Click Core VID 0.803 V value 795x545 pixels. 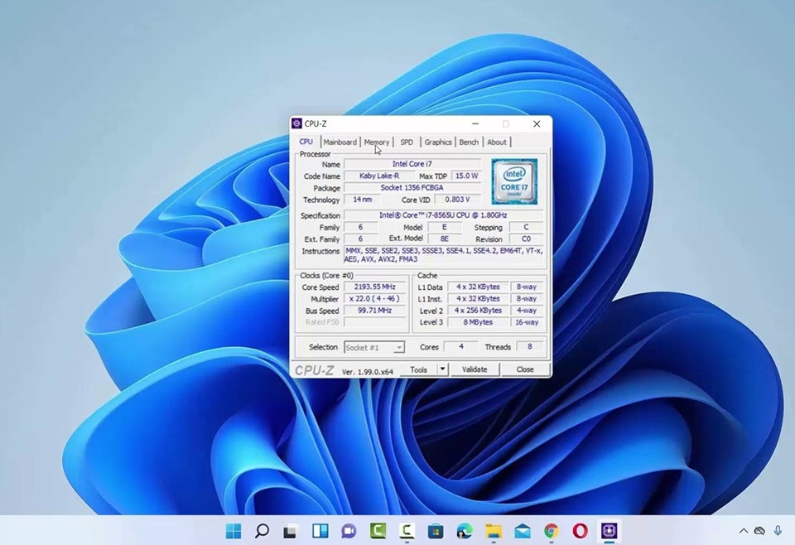pos(457,200)
